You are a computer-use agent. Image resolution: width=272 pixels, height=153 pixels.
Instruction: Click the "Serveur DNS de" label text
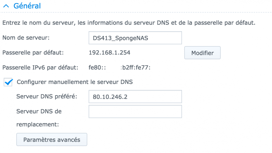(39, 111)
